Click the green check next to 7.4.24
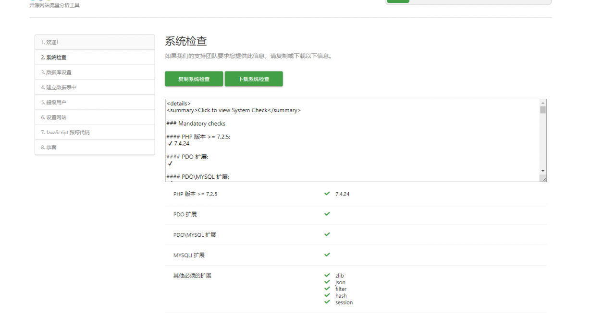Image resolution: width=615 pixels, height=313 pixels. (x=327, y=194)
